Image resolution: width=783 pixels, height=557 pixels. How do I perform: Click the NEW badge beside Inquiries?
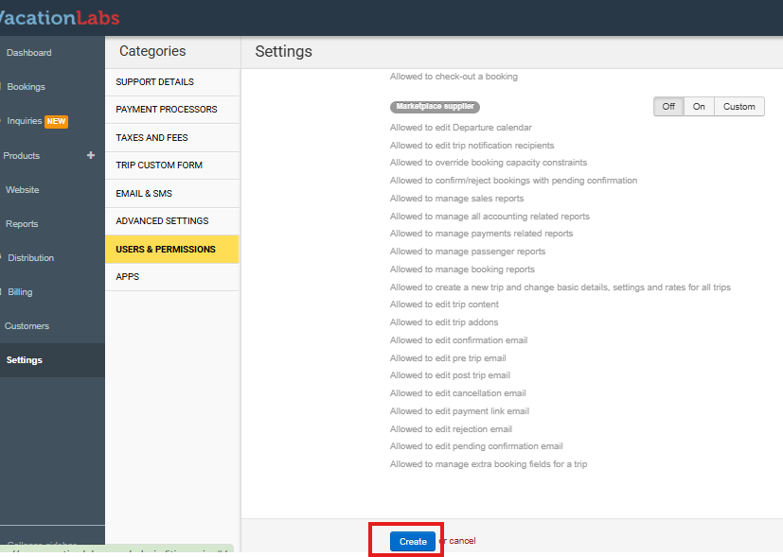(x=56, y=121)
